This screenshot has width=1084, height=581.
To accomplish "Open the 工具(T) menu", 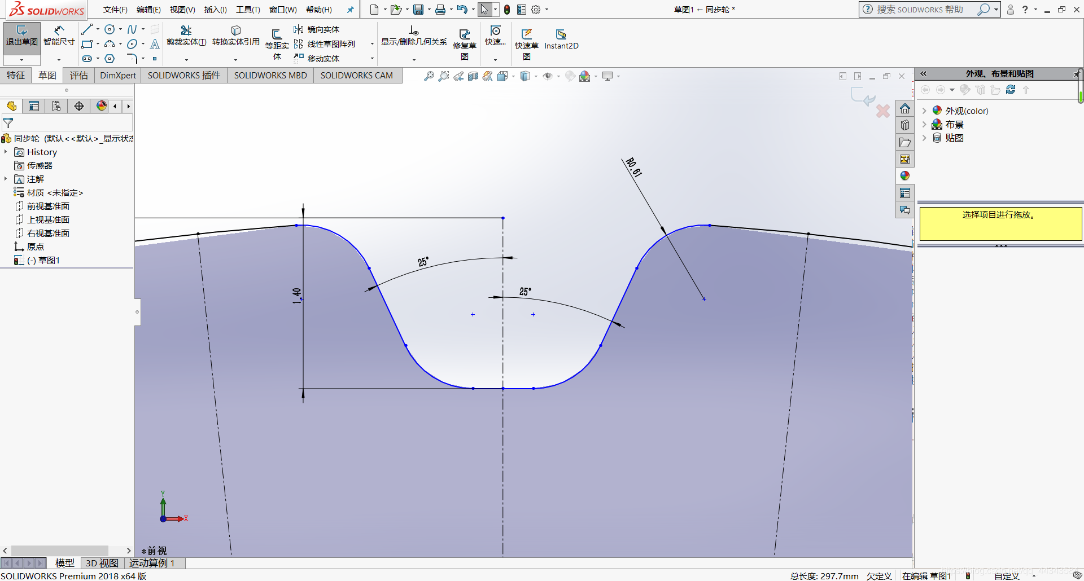I will point(248,10).
